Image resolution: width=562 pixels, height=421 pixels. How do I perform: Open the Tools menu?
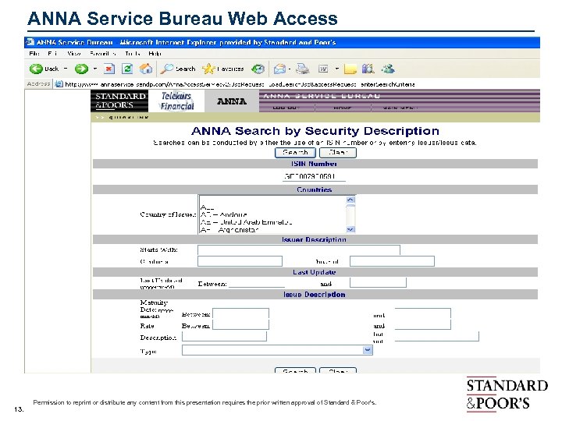(133, 53)
